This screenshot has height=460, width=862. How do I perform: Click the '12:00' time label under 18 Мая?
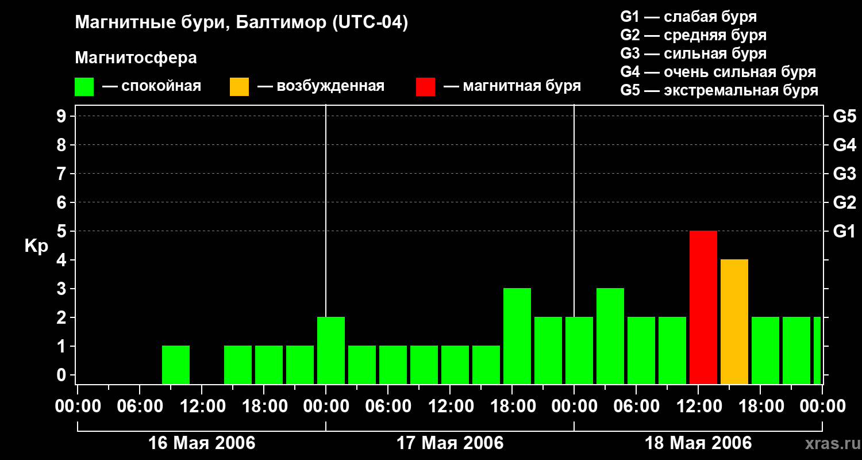click(x=698, y=407)
